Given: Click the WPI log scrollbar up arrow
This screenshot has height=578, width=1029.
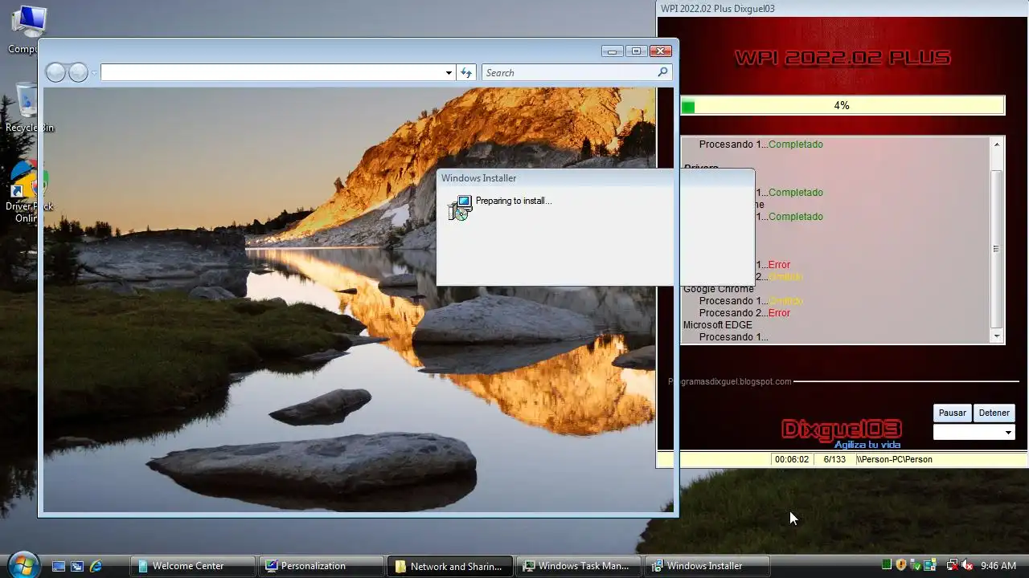Looking at the screenshot, I should 997,144.
